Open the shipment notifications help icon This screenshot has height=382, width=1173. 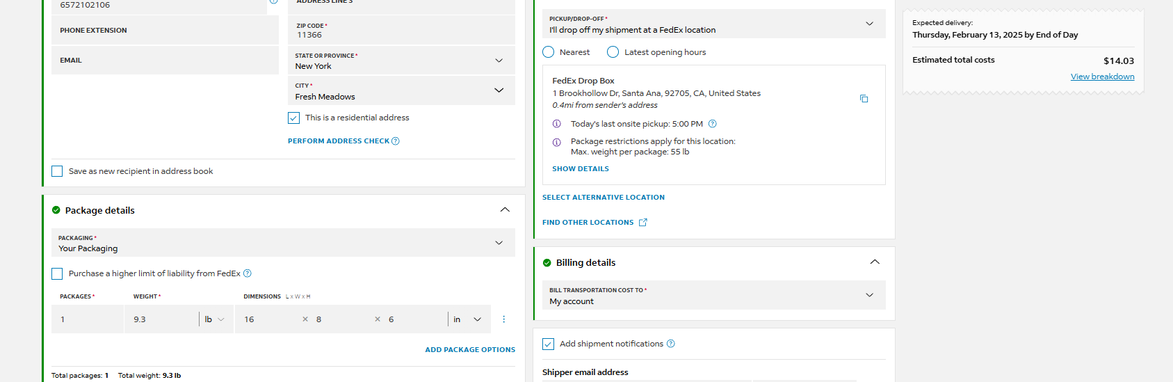(x=671, y=344)
